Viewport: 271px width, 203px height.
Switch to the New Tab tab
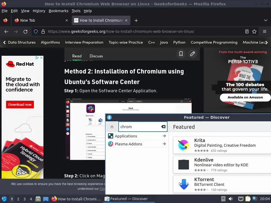pos(41,20)
